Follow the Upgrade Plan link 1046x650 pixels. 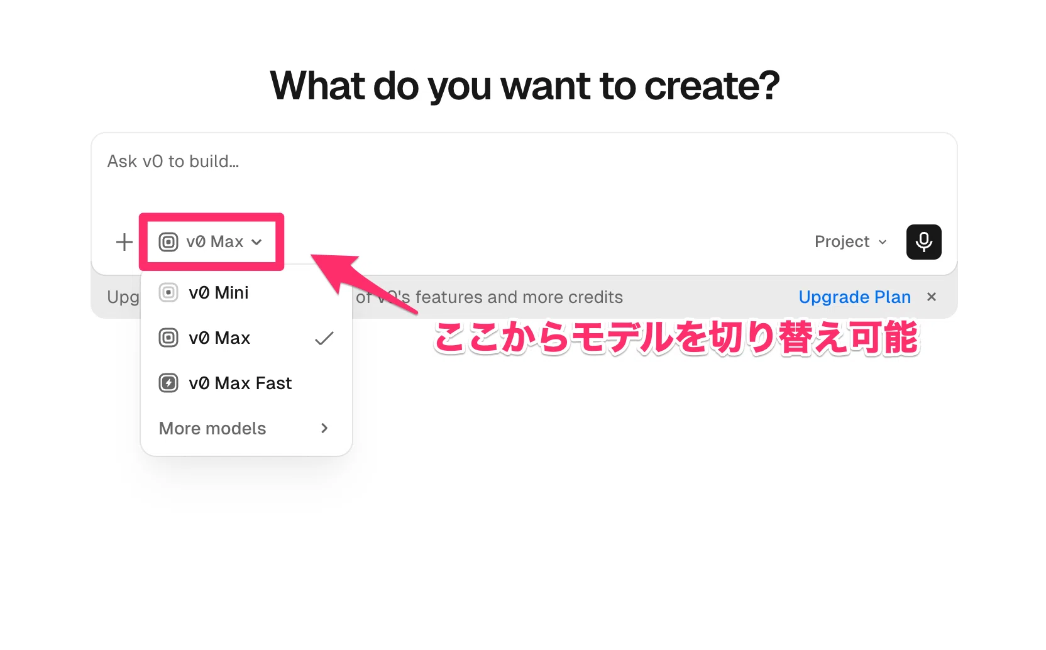pos(854,297)
